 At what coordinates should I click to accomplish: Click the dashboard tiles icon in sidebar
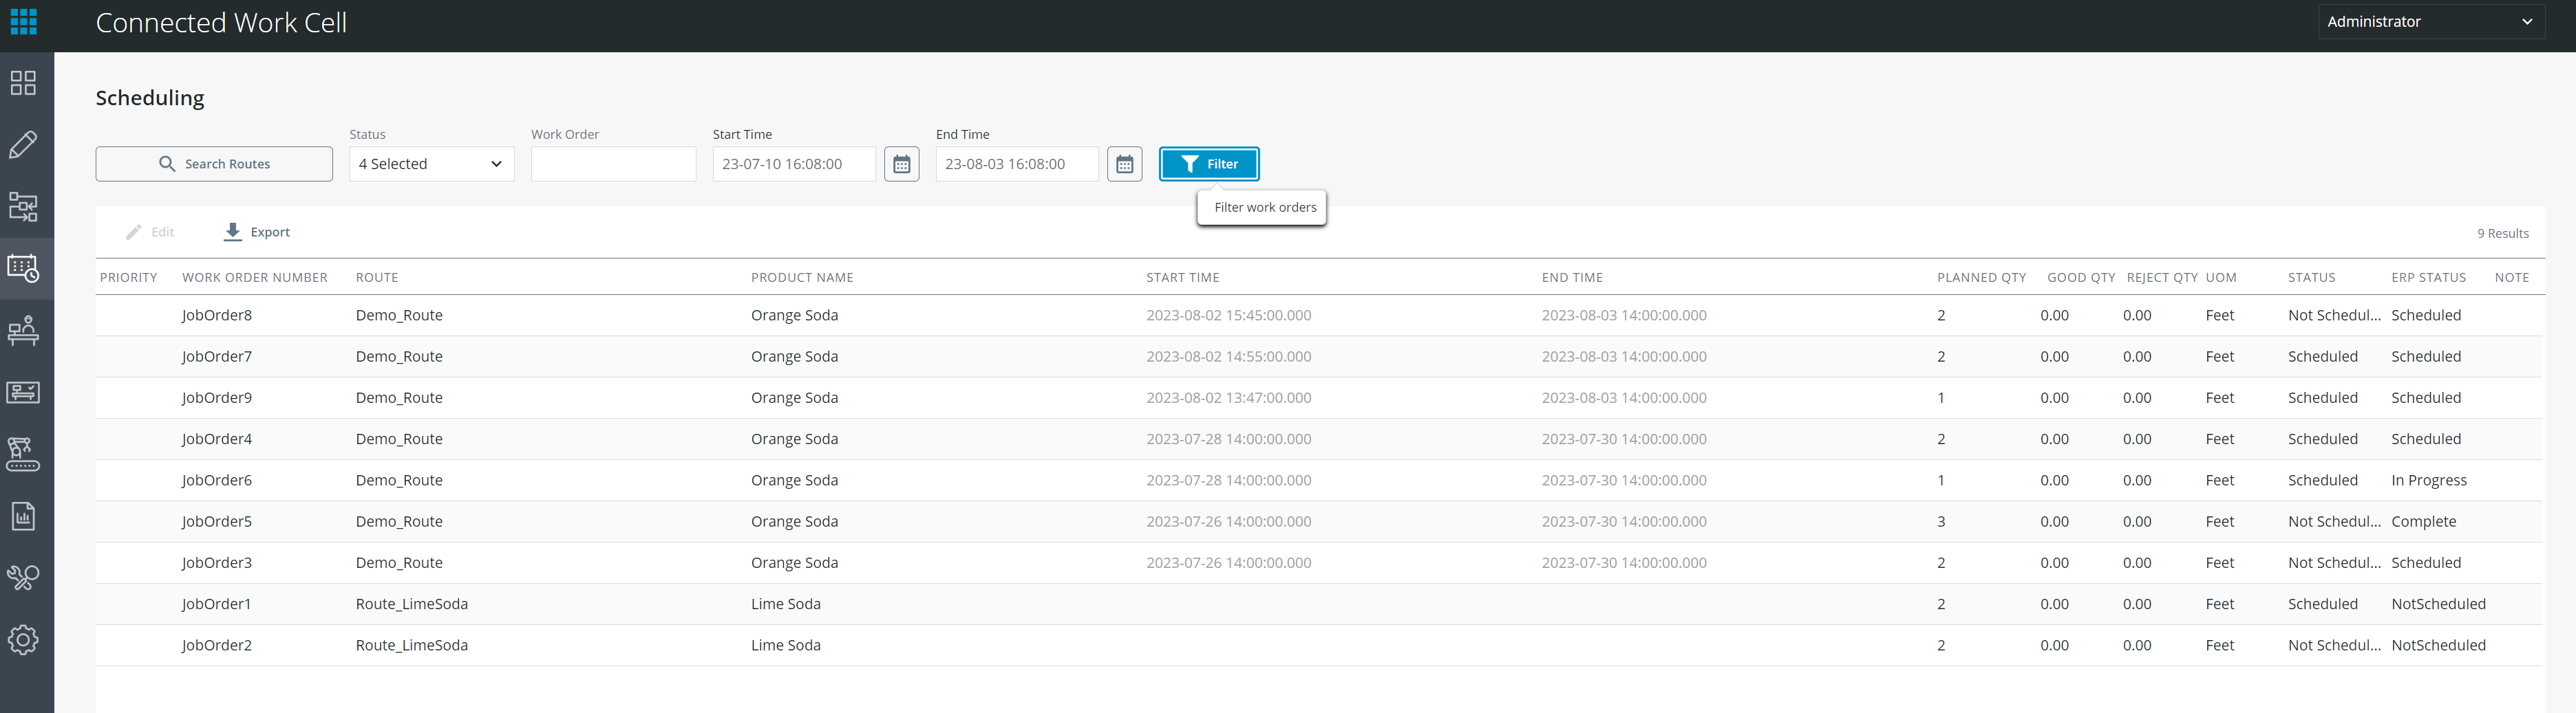pos(23,83)
